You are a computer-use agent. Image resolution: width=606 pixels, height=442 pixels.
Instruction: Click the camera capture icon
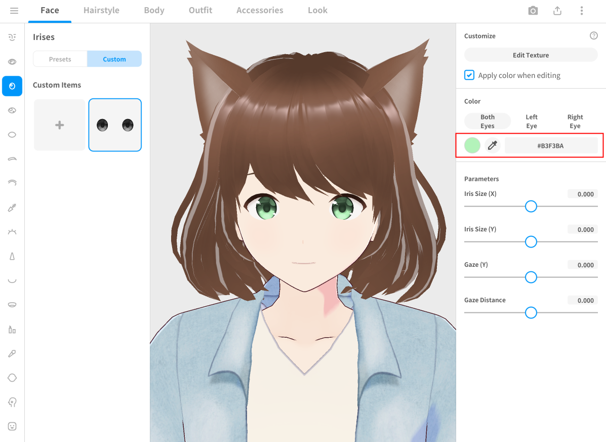coord(533,11)
